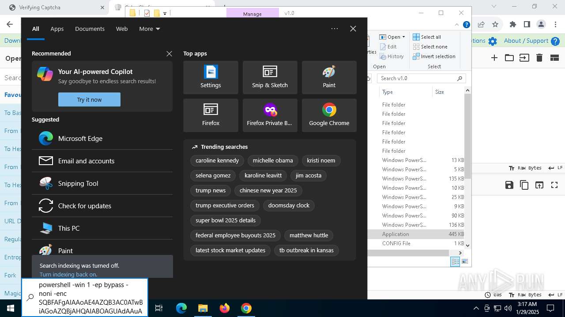Open file as input in CyberChef
Screen dimensions: 565x317
[524, 58]
